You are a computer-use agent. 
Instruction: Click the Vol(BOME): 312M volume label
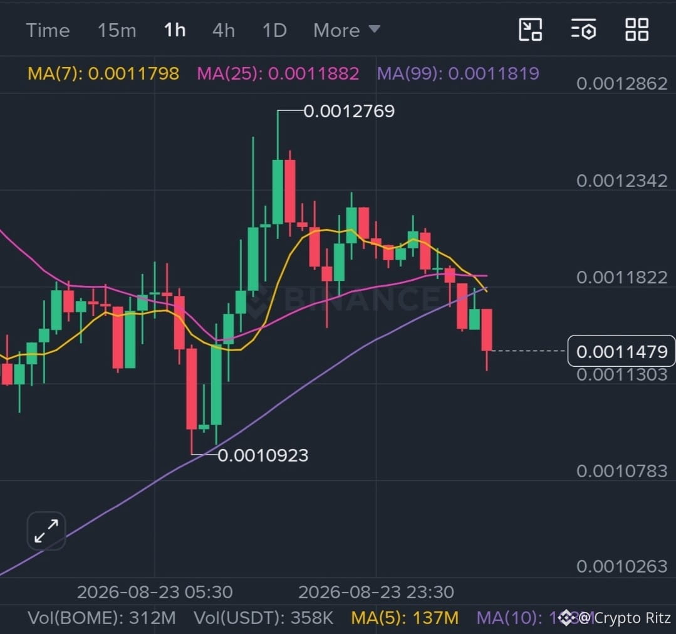point(101,618)
